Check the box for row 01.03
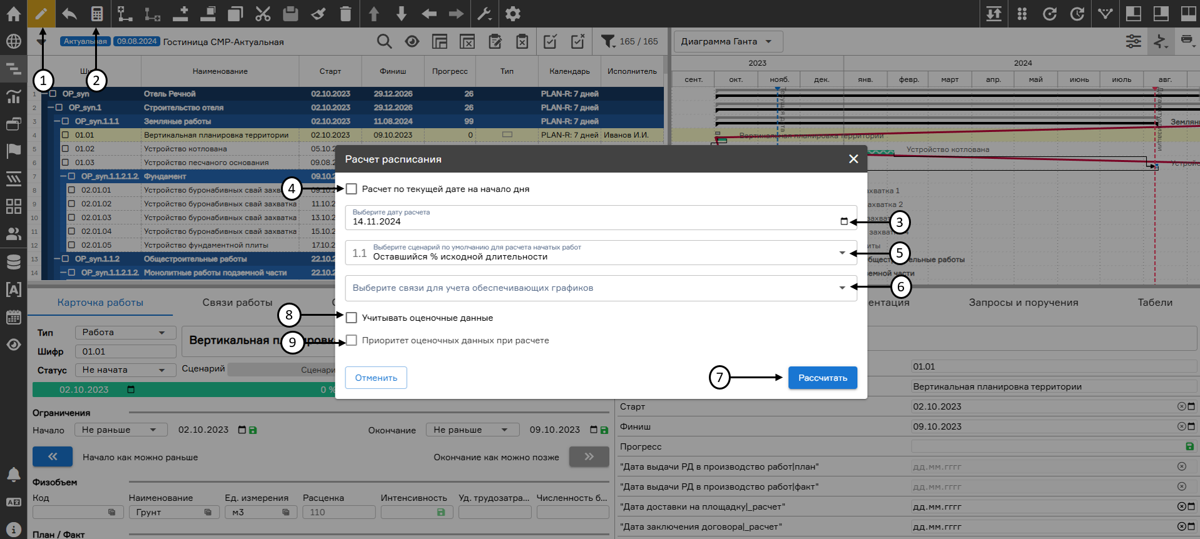1200x539 pixels. pyautogui.click(x=65, y=163)
